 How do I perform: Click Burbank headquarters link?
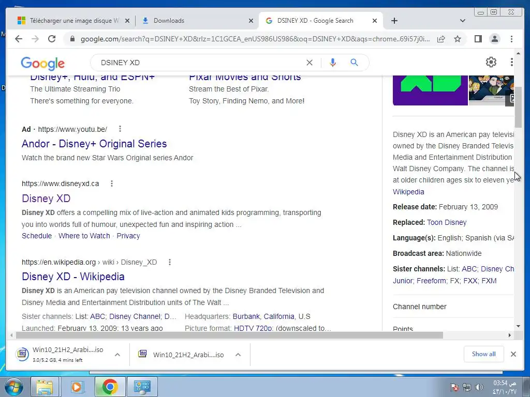tap(246, 316)
